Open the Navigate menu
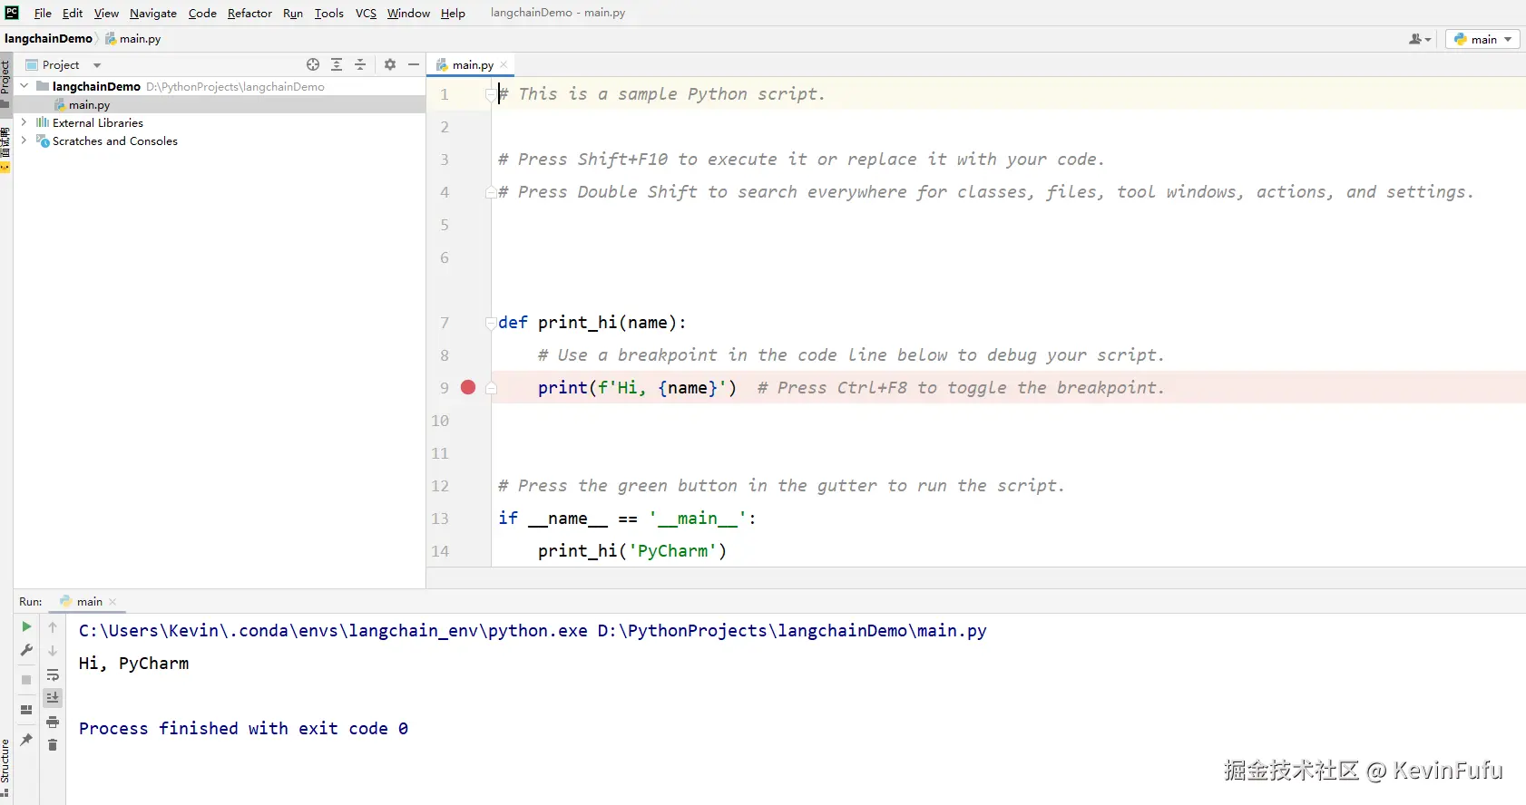This screenshot has height=805, width=1526. click(x=153, y=13)
